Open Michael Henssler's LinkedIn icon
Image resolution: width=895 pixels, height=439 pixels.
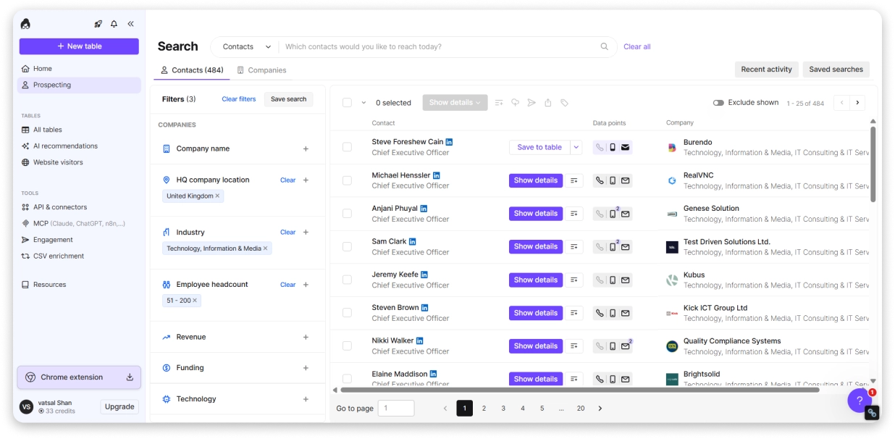[x=436, y=175]
